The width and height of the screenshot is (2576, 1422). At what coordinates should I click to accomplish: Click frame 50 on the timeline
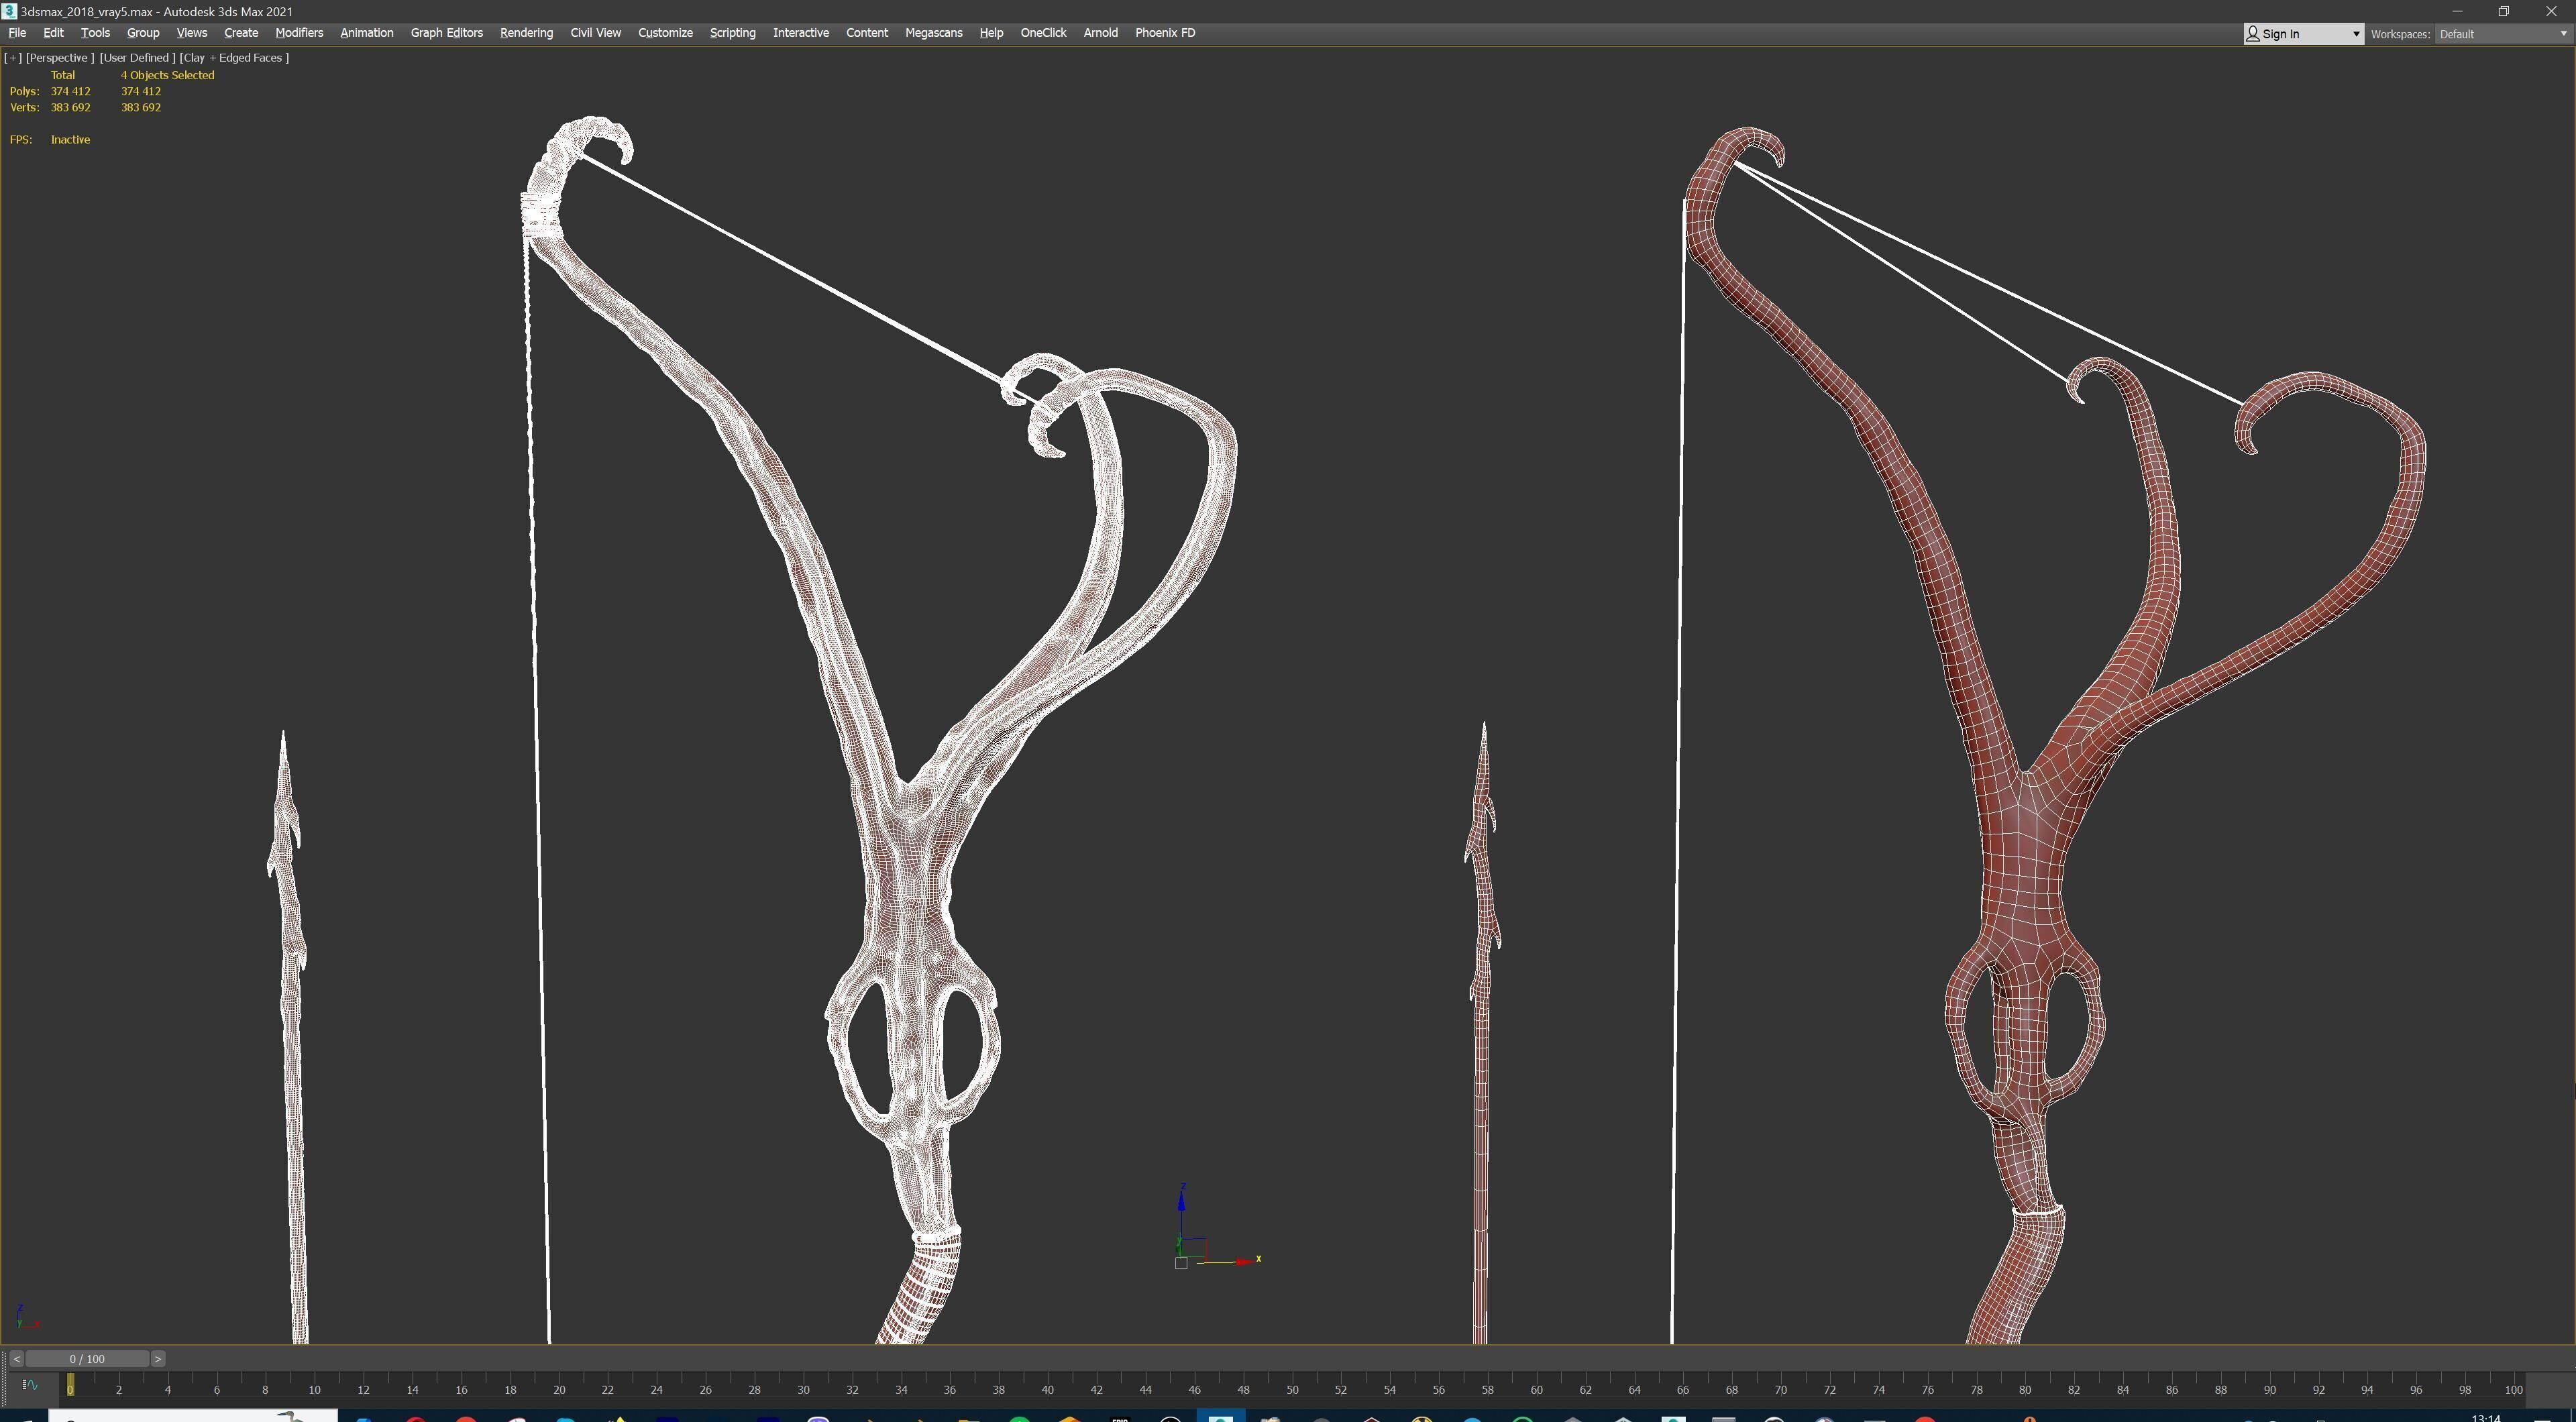click(1292, 1388)
